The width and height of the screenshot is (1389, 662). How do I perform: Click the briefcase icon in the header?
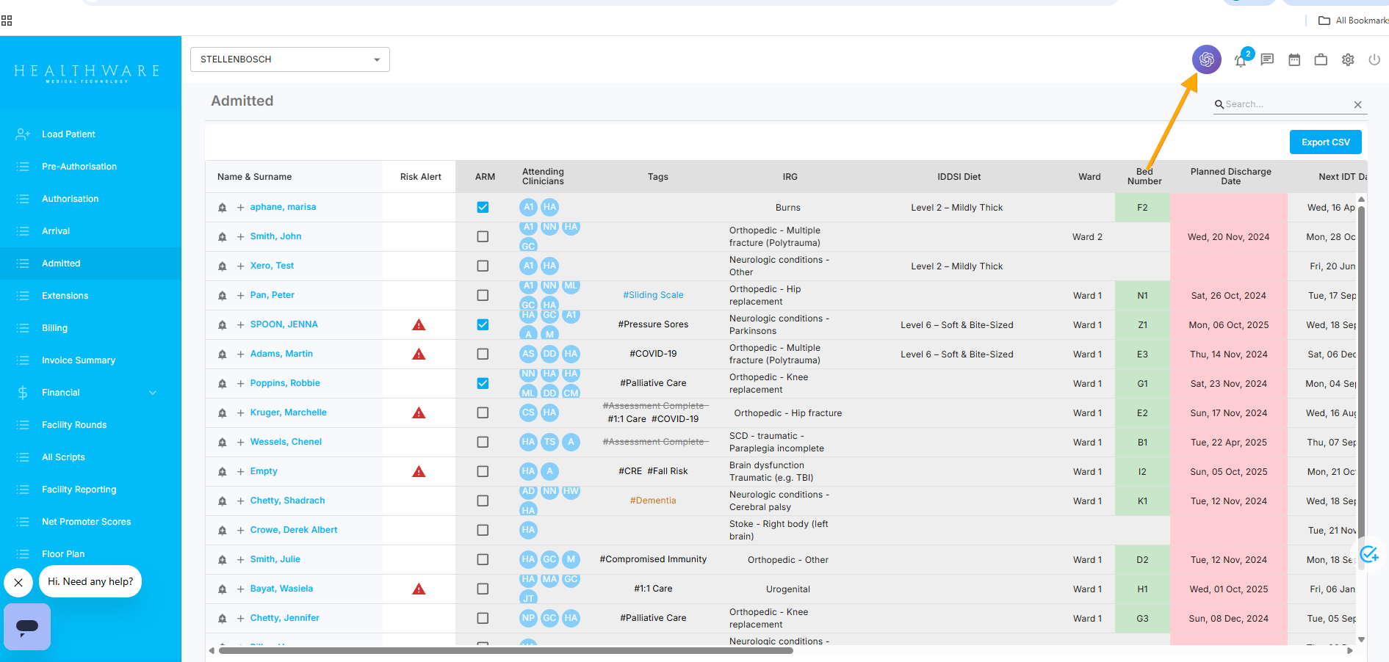(x=1321, y=59)
